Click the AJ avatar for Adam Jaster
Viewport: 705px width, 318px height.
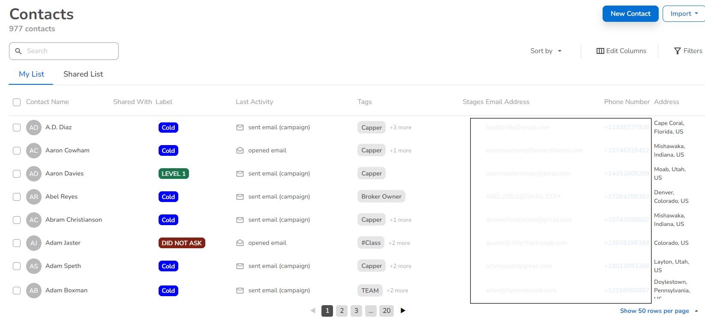(34, 243)
